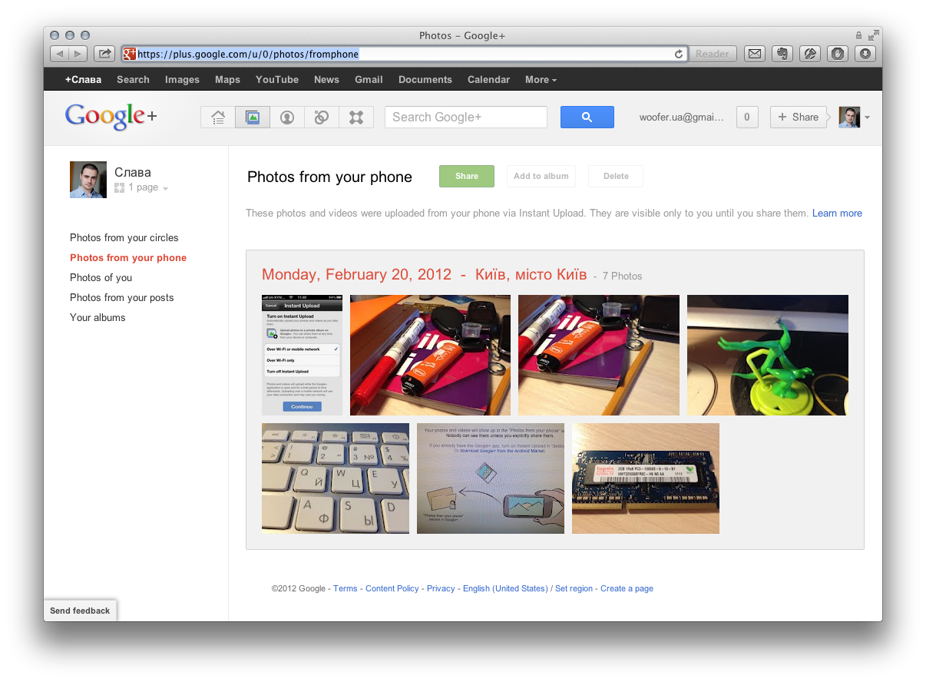This screenshot has height=682, width=926.
Task: Click the reload icon in address bar
Action: 678,54
